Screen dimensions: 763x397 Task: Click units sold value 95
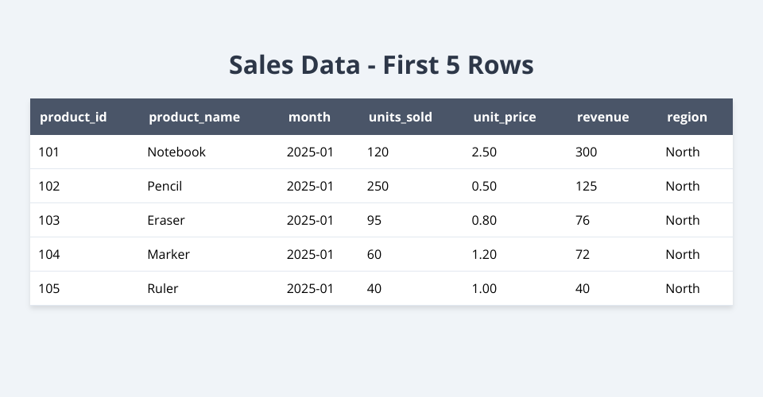(374, 220)
